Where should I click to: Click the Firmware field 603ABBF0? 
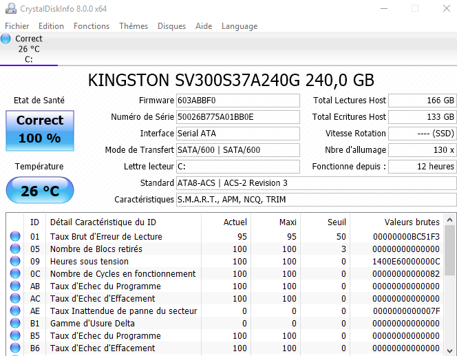(x=238, y=101)
